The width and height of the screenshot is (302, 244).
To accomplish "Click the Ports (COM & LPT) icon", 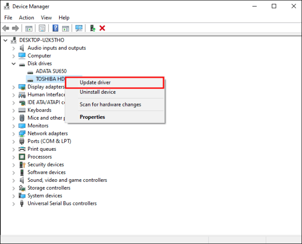I will click(x=22, y=141).
